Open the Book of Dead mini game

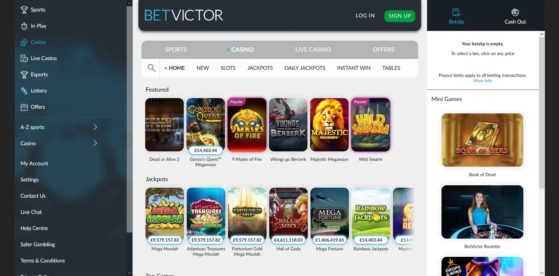pos(482,140)
